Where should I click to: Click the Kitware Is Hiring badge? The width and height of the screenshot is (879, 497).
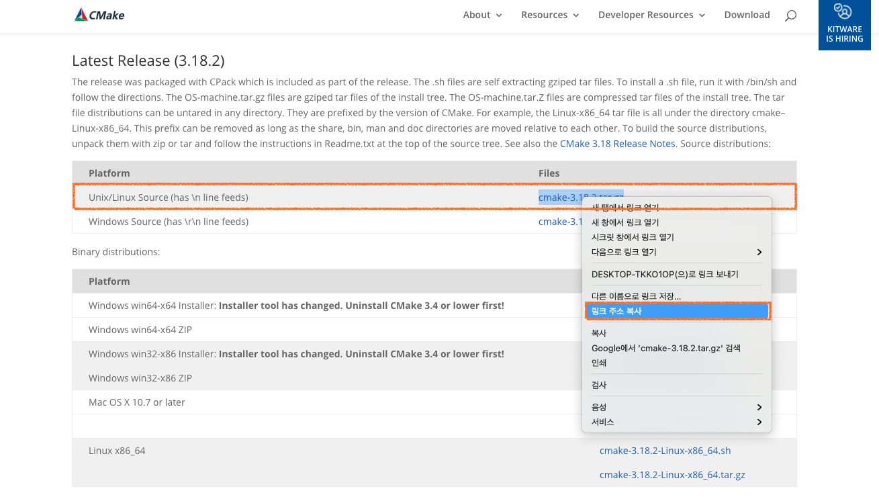point(844,25)
